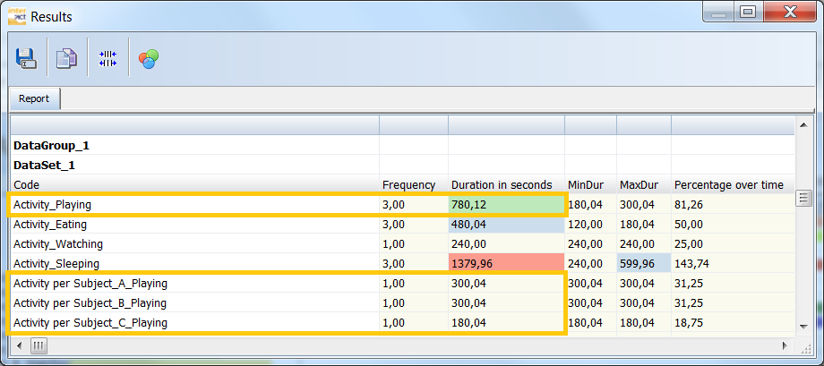Click the 599,96 MaxDur cell
Screen dimensions: 824x366
click(644, 263)
